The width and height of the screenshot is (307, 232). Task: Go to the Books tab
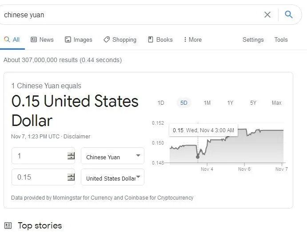tap(160, 39)
